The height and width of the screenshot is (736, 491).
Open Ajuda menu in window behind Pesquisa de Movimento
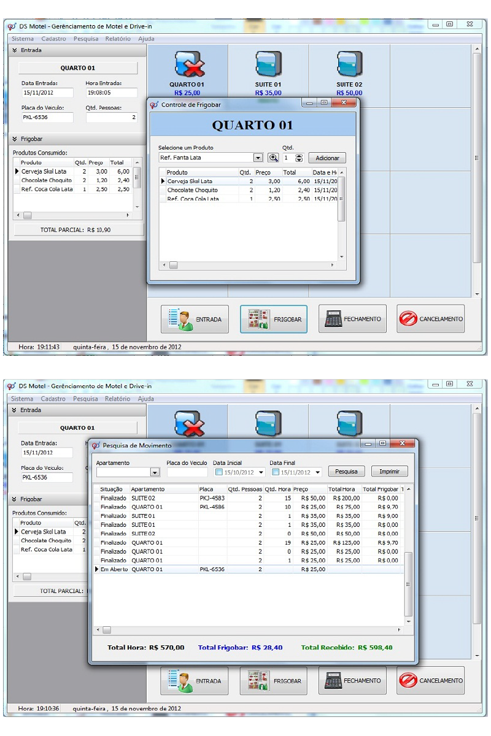click(146, 399)
